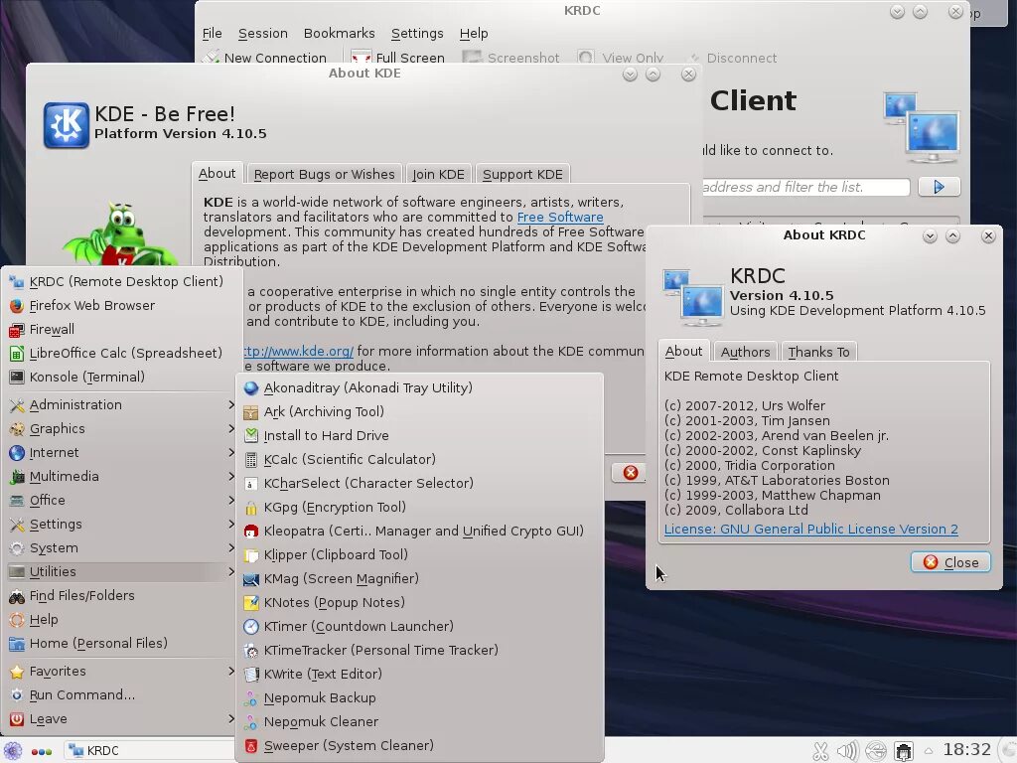Open the KDE application launcher in the panel
This screenshot has width=1017, height=763.
[13, 751]
